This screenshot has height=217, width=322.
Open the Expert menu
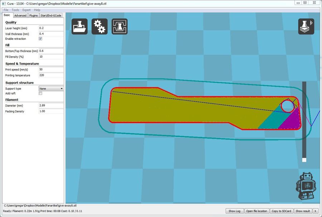26,10
